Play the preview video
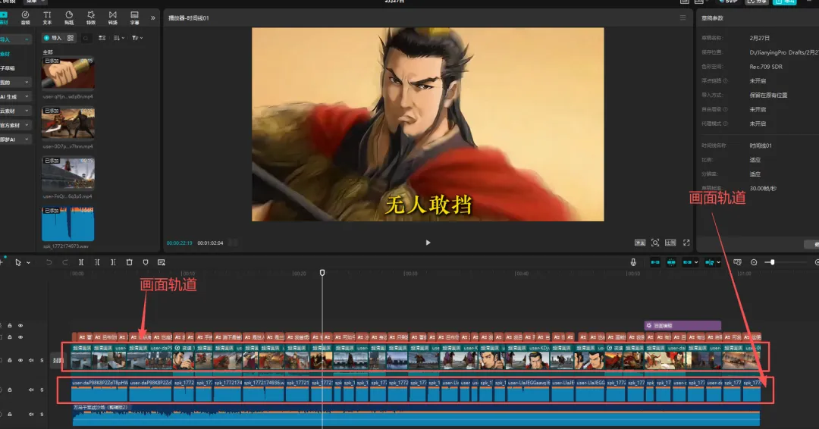The width and height of the screenshot is (819, 429). coord(428,243)
